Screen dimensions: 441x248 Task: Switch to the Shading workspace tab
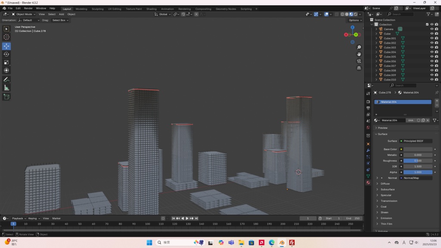[151, 9]
